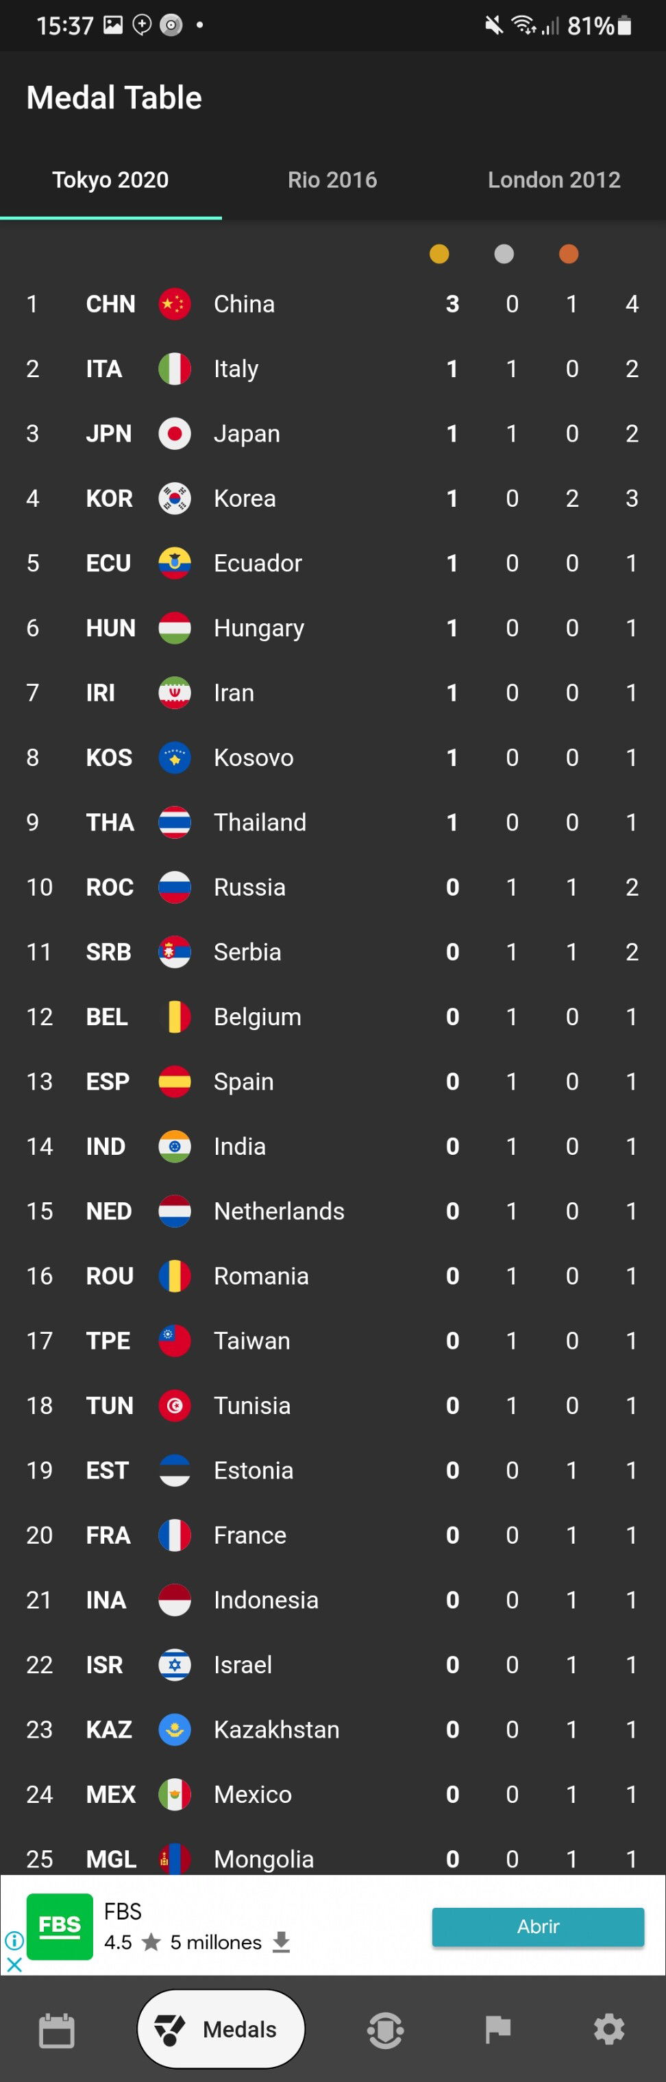Select the Tokyo 2020 tab
Screen dimensions: 666x2082
pos(110,180)
